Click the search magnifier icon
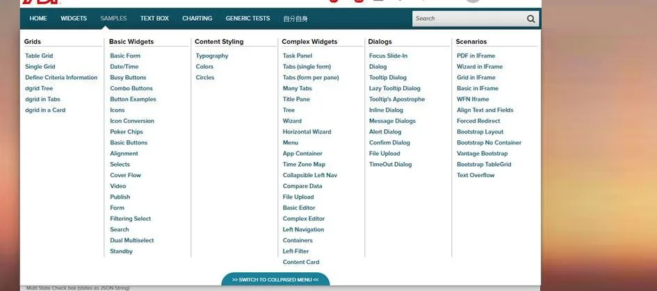Image resolution: width=657 pixels, height=291 pixels. coord(531,19)
